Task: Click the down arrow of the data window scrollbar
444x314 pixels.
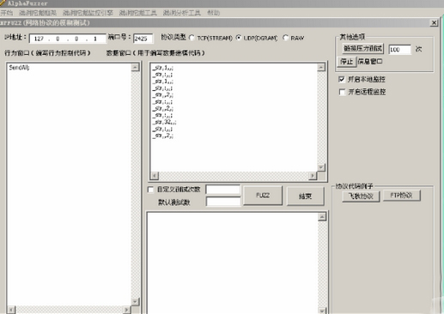Action: 321,167
